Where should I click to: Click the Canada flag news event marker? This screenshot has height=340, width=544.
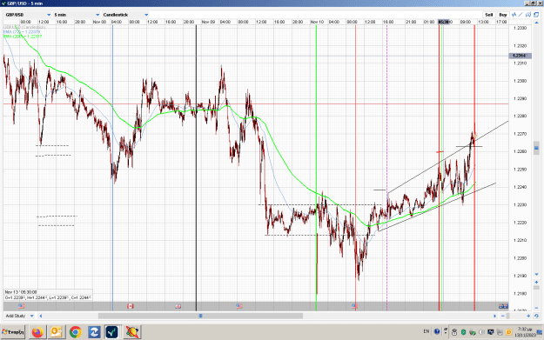click(x=131, y=306)
